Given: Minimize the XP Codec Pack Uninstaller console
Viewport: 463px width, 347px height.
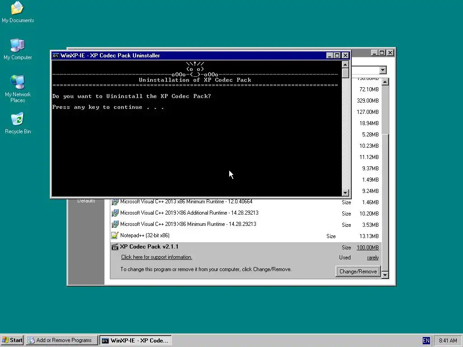Looking at the screenshot, I should (330, 56).
